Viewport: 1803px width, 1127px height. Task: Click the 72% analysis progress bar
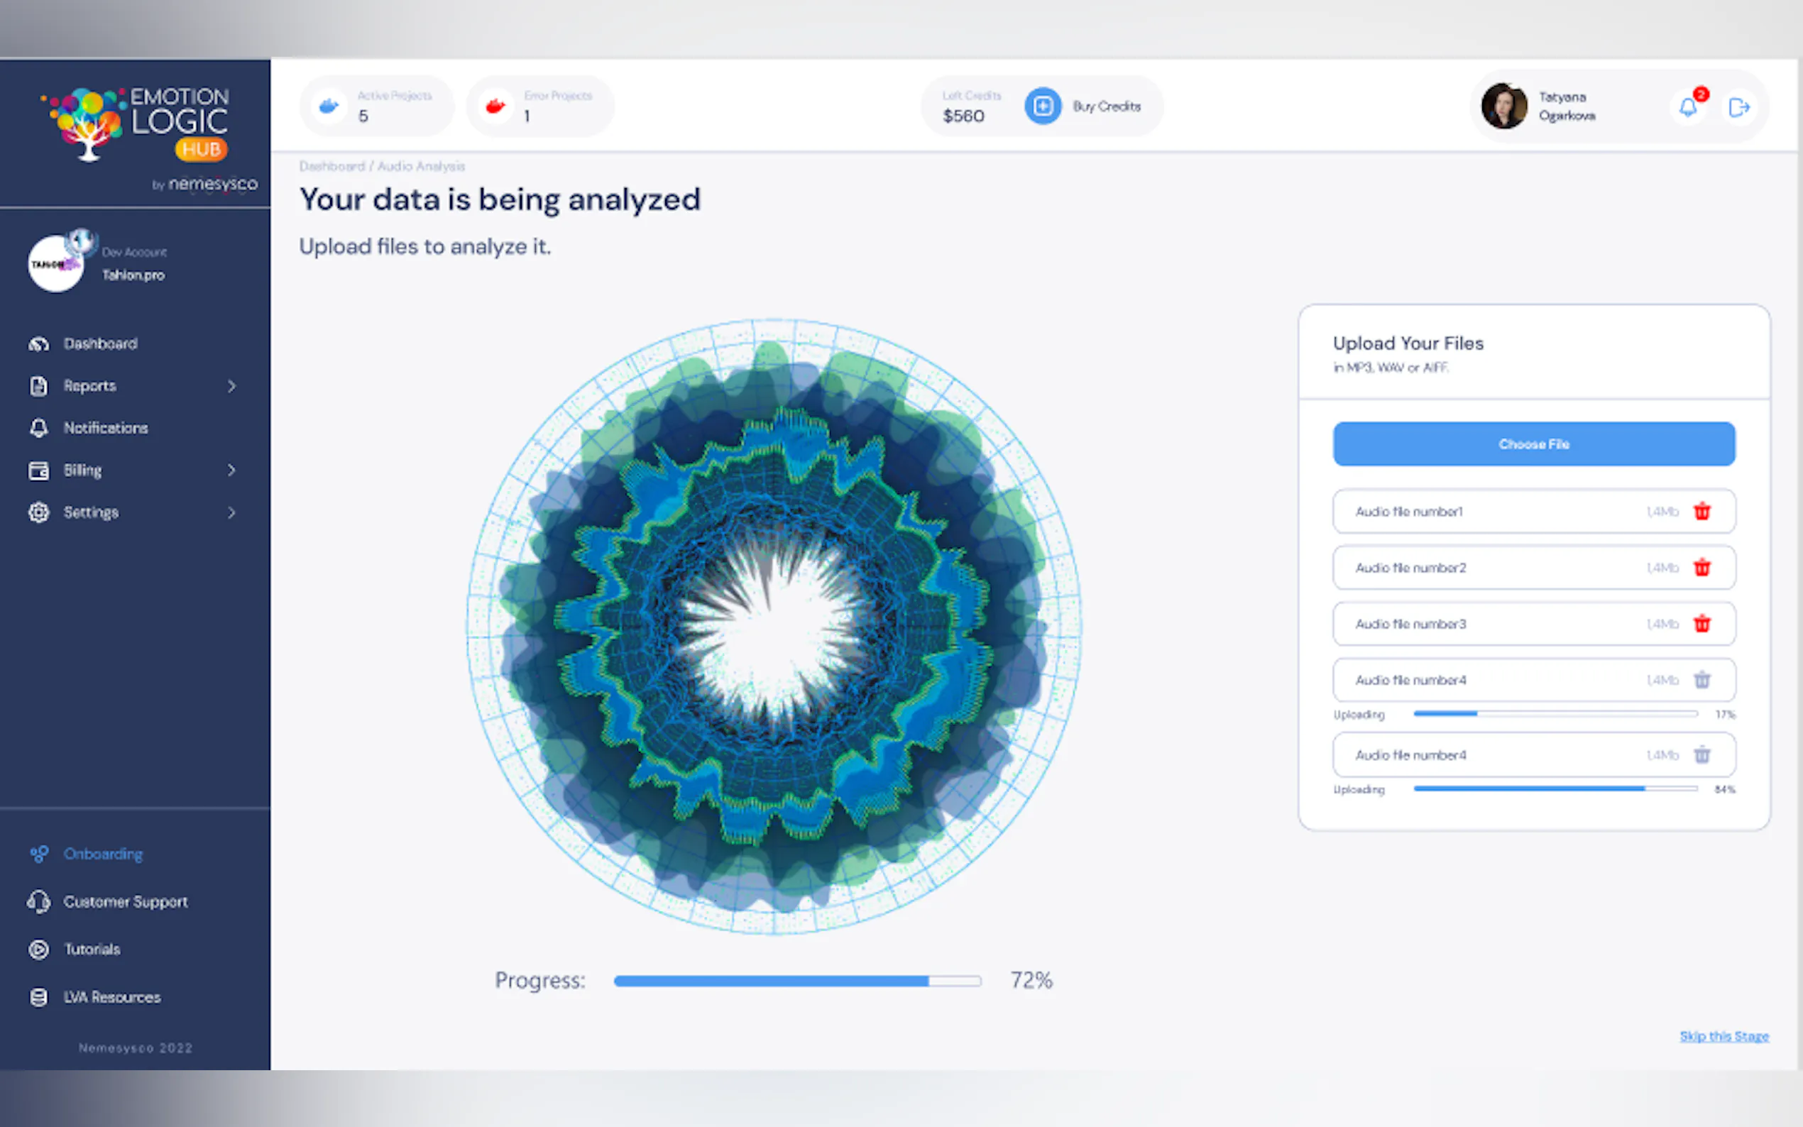796,981
